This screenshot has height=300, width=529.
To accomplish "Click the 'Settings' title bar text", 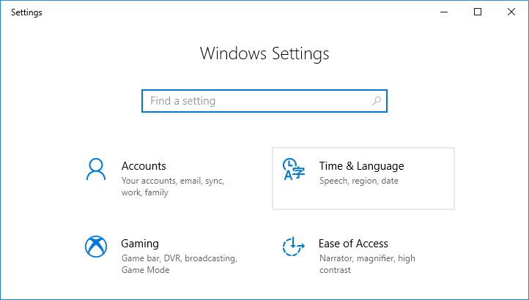I will tap(26, 12).
